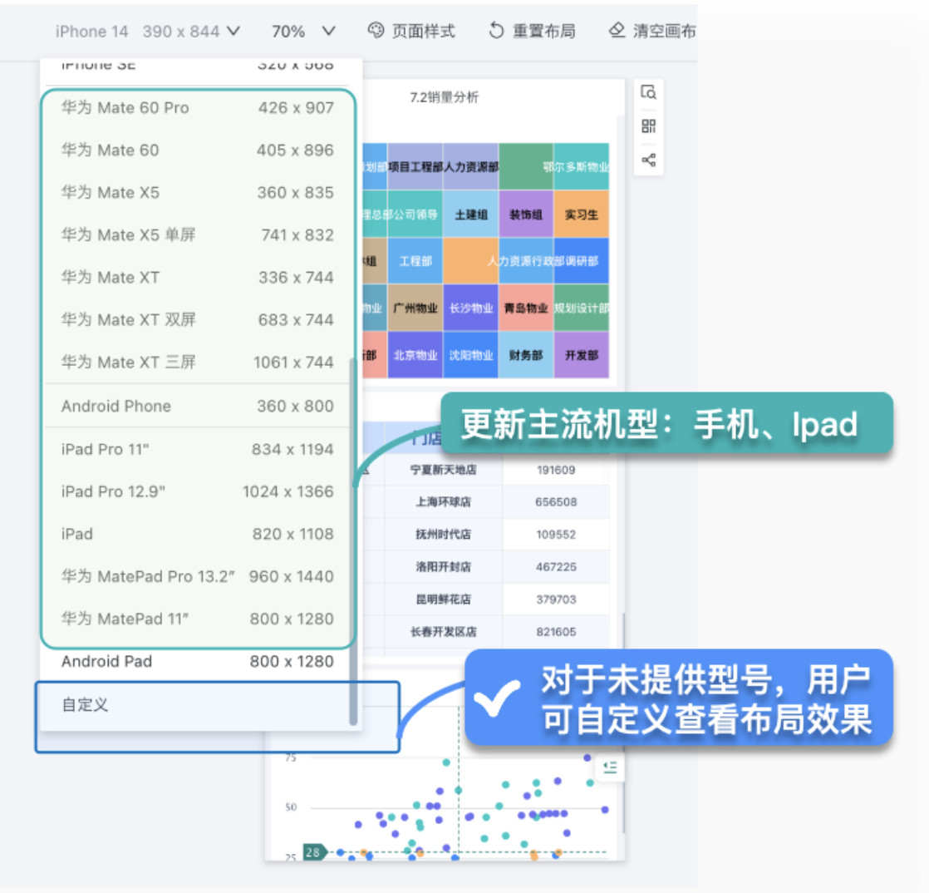Select iPad Pro 11" device option
The image size is (929, 893).
pos(198,450)
